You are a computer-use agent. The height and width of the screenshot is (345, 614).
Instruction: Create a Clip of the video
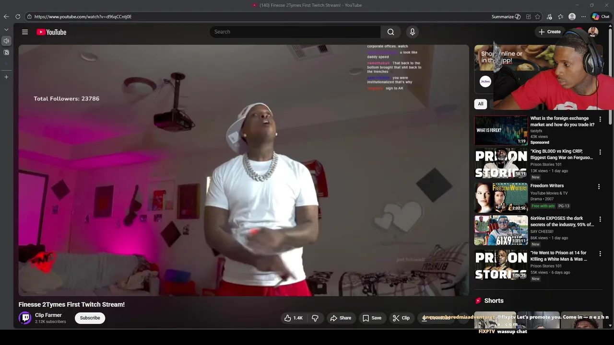pos(401,318)
